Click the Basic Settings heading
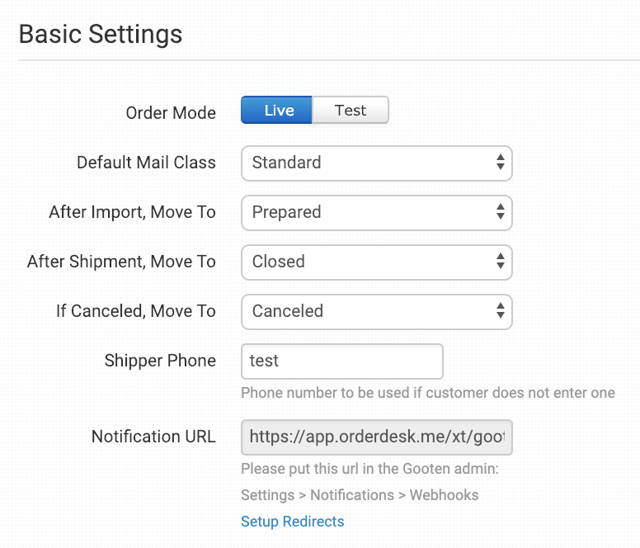Screen dimensions: 640x548 100,35
